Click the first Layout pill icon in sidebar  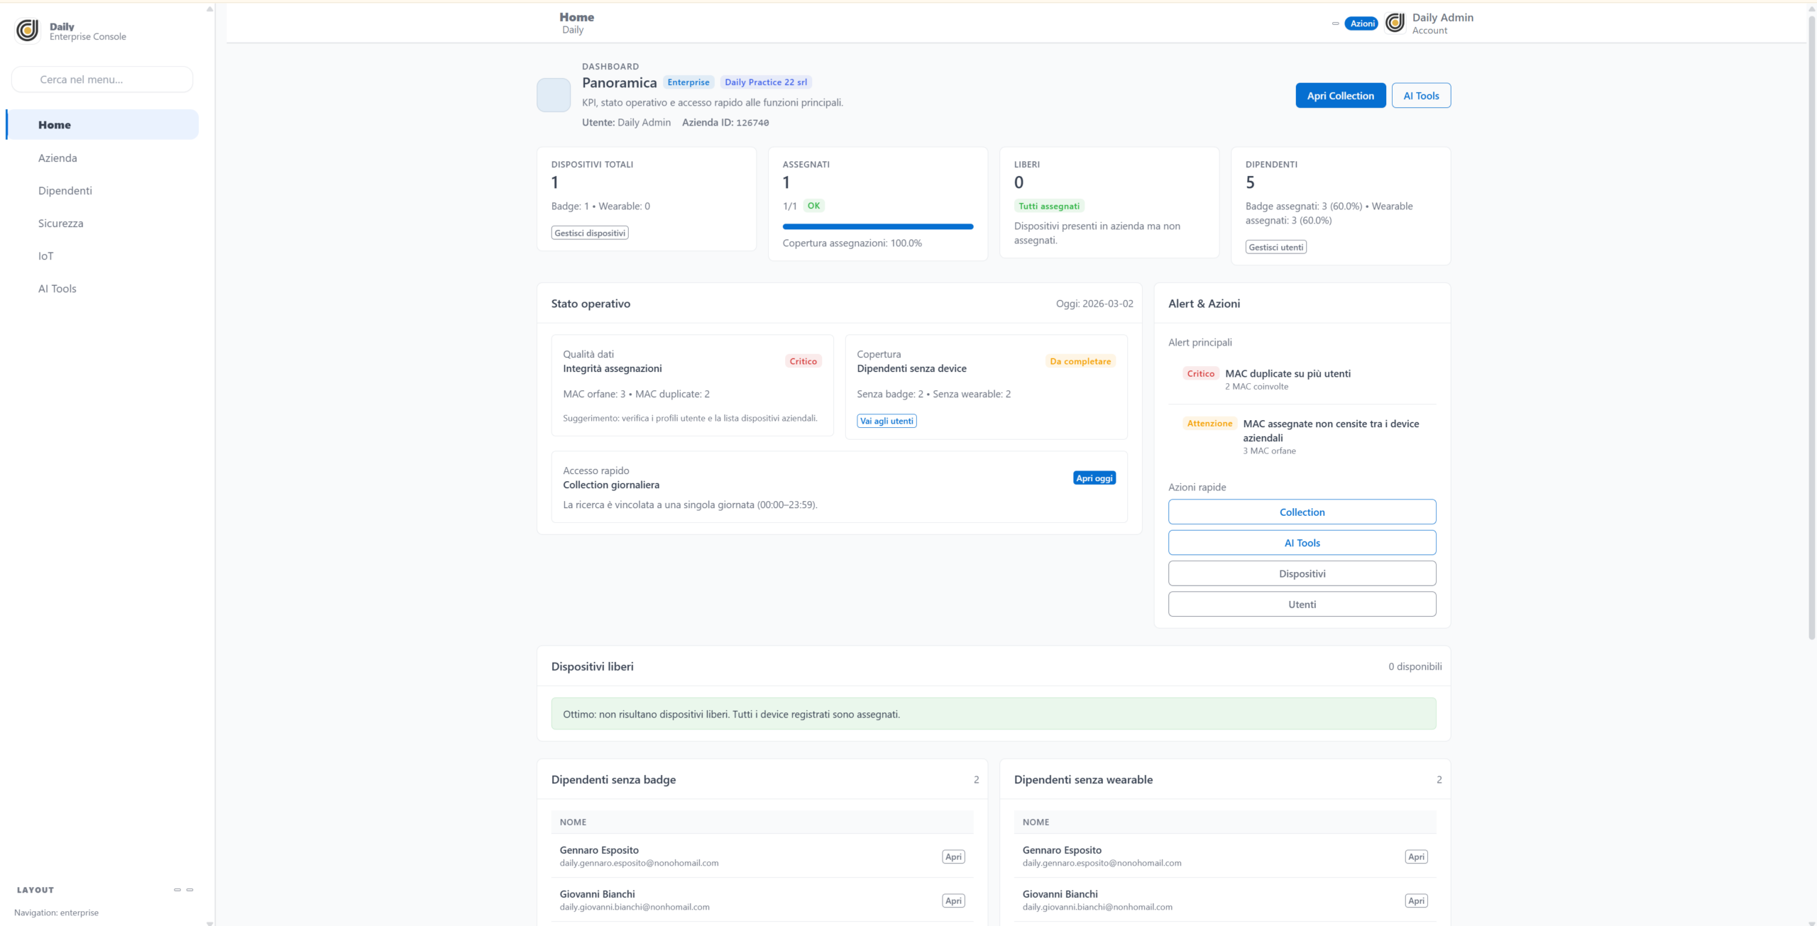pos(177,889)
